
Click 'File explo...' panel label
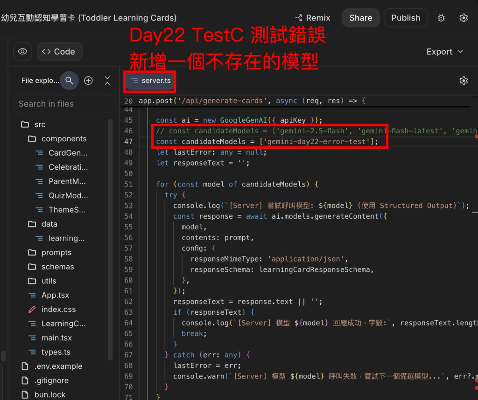(x=40, y=81)
